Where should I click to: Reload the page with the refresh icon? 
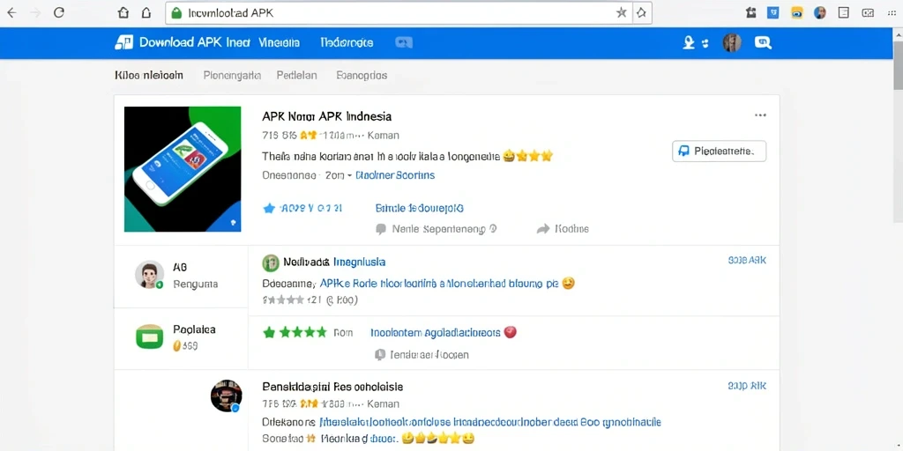click(x=59, y=12)
